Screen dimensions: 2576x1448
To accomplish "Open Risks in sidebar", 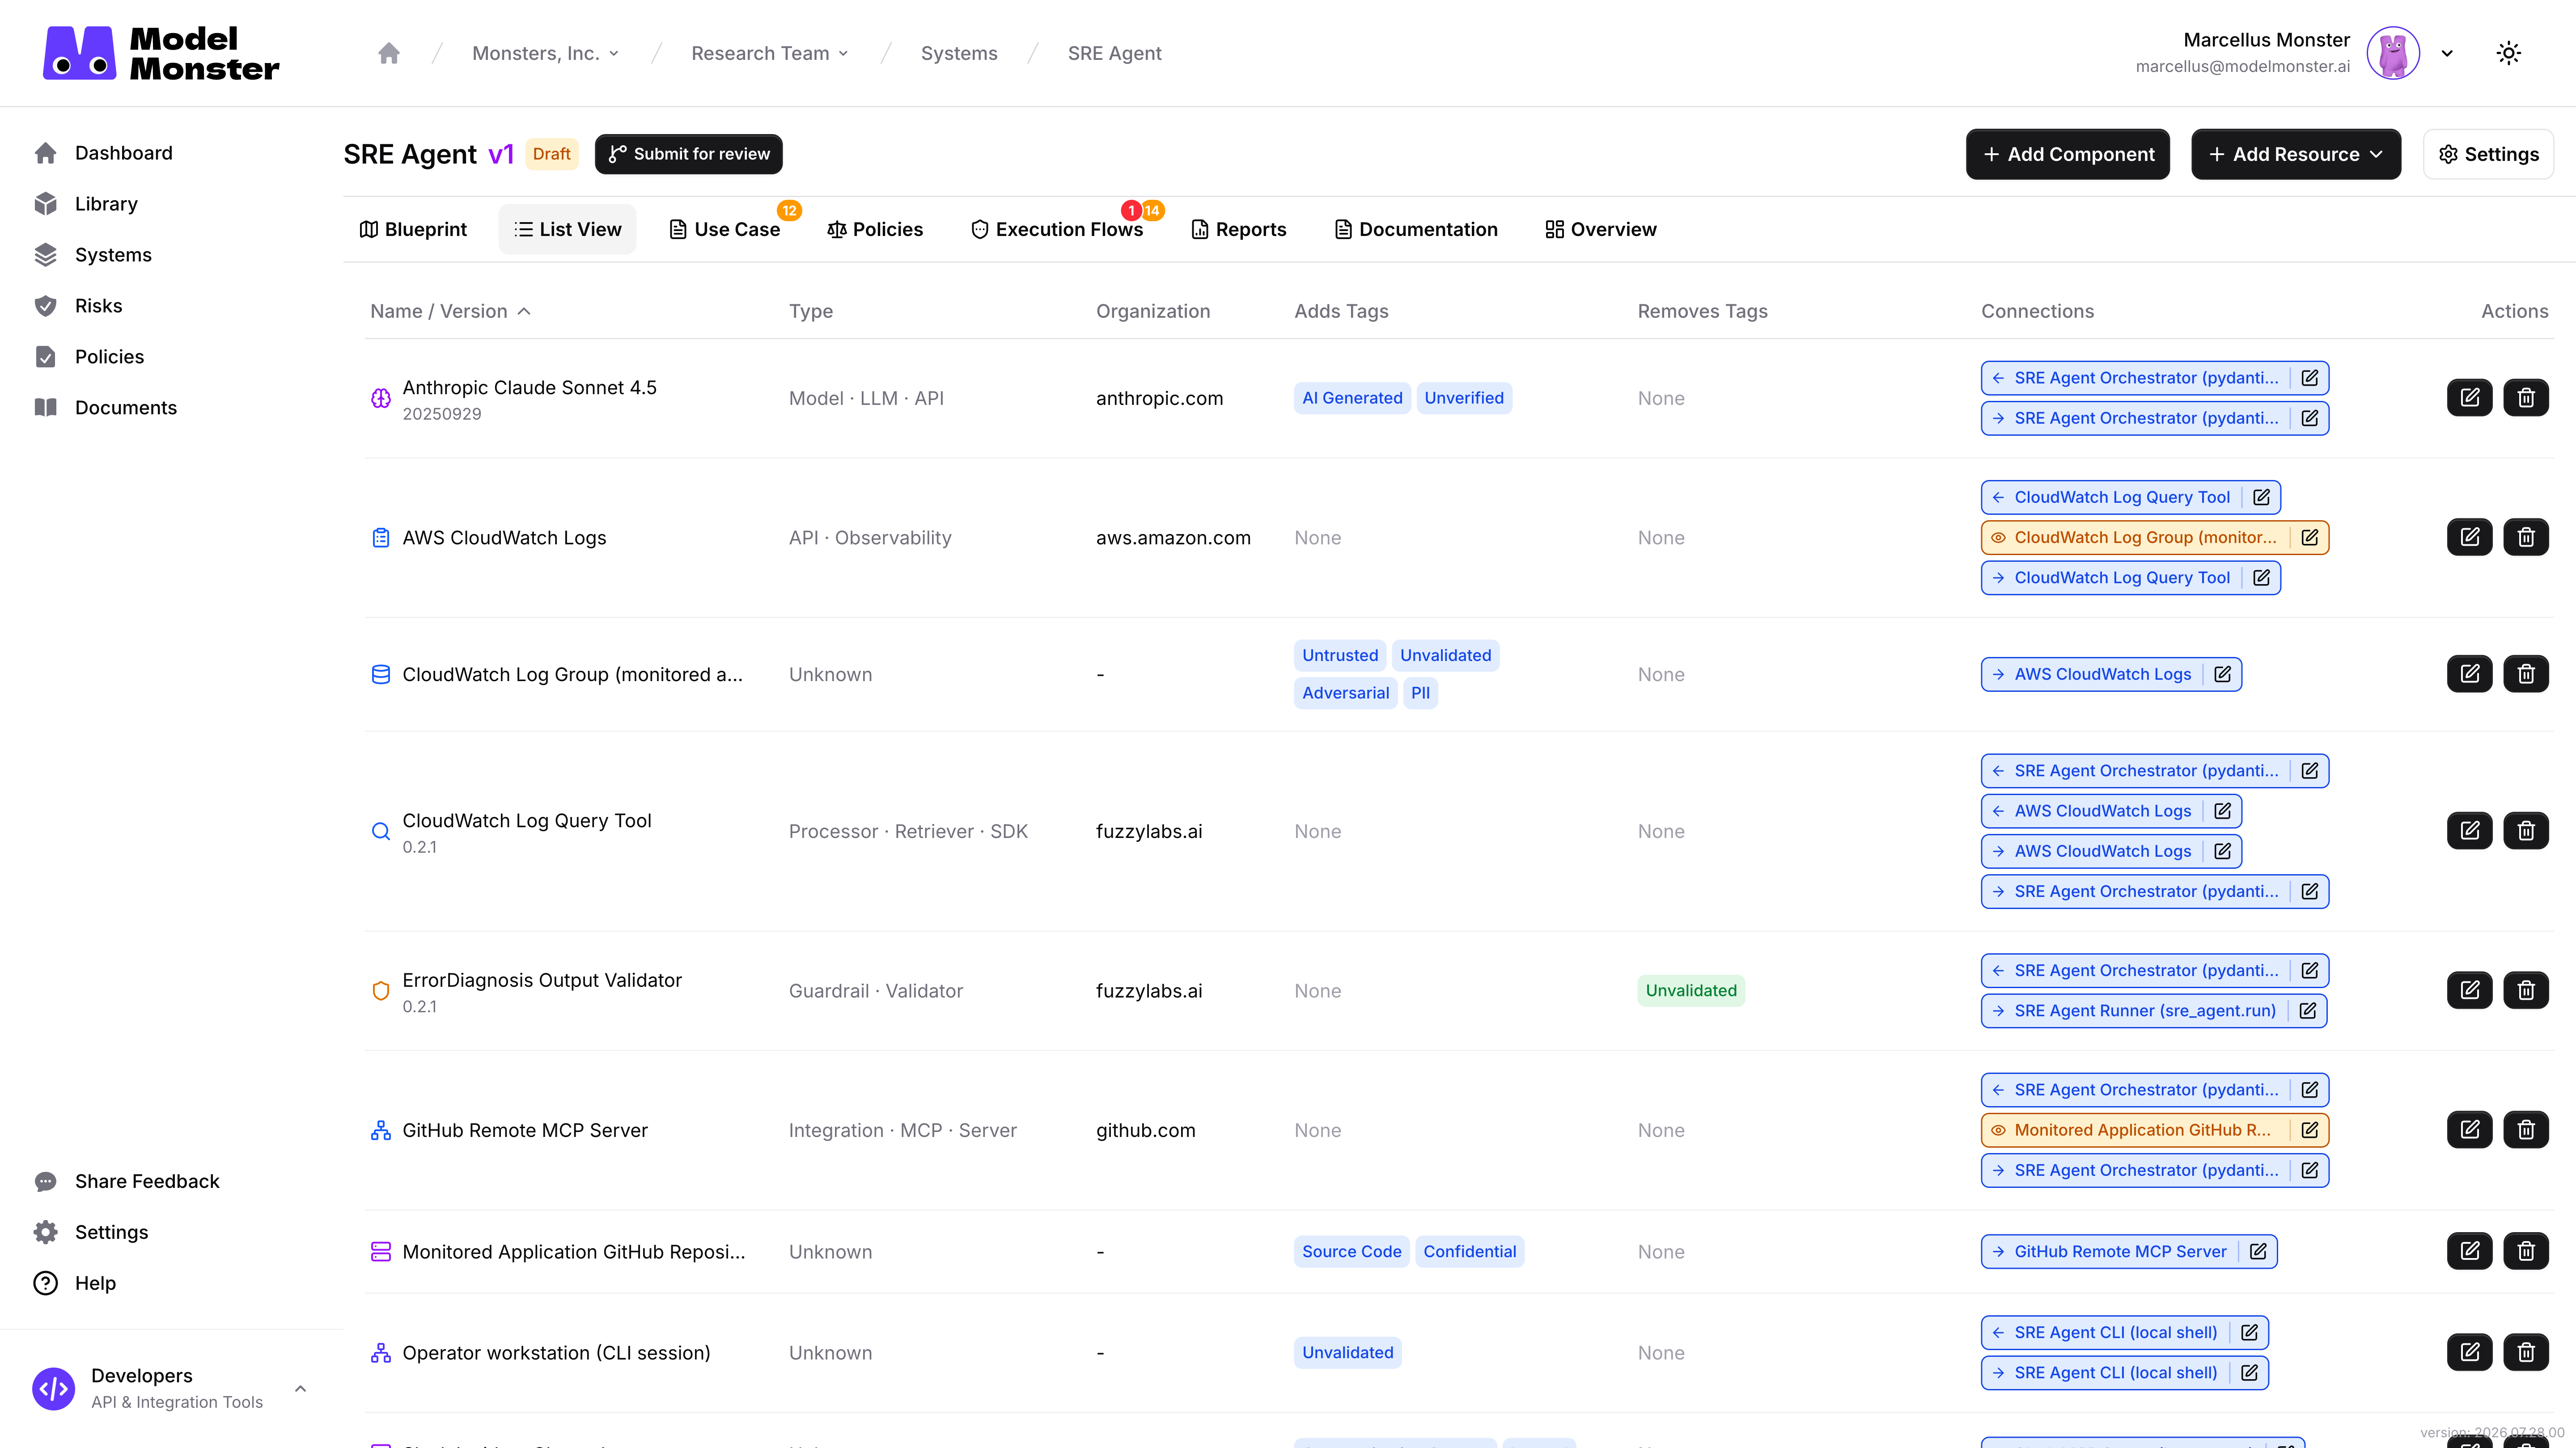I will (98, 306).
